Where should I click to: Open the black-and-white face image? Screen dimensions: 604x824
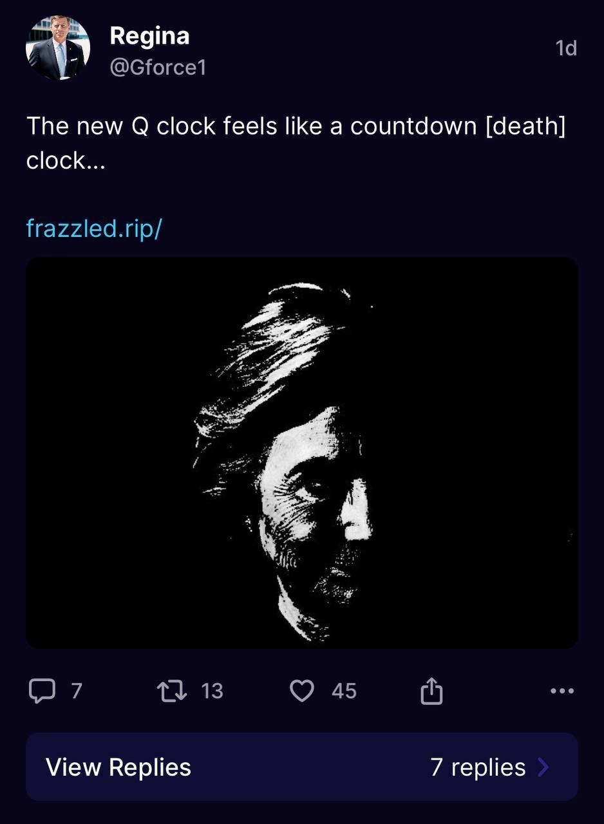point(301,453)
